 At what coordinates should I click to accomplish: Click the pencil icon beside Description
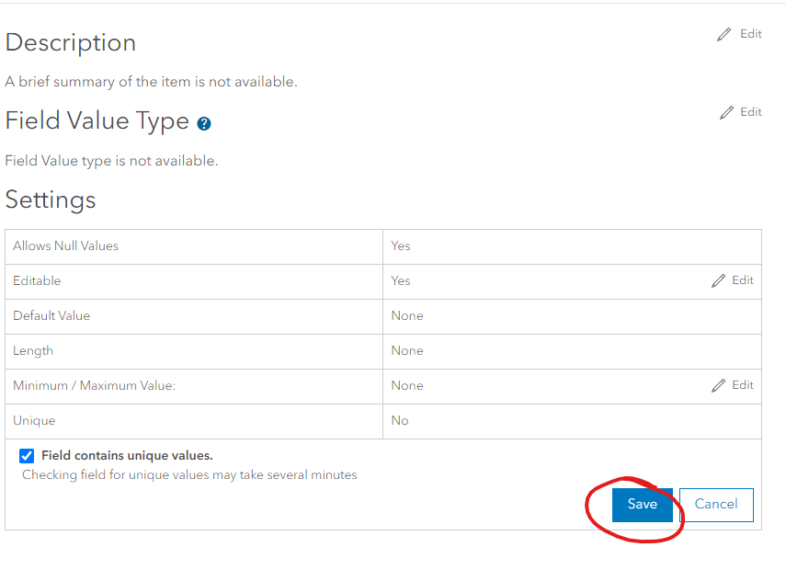coord(726,34)
